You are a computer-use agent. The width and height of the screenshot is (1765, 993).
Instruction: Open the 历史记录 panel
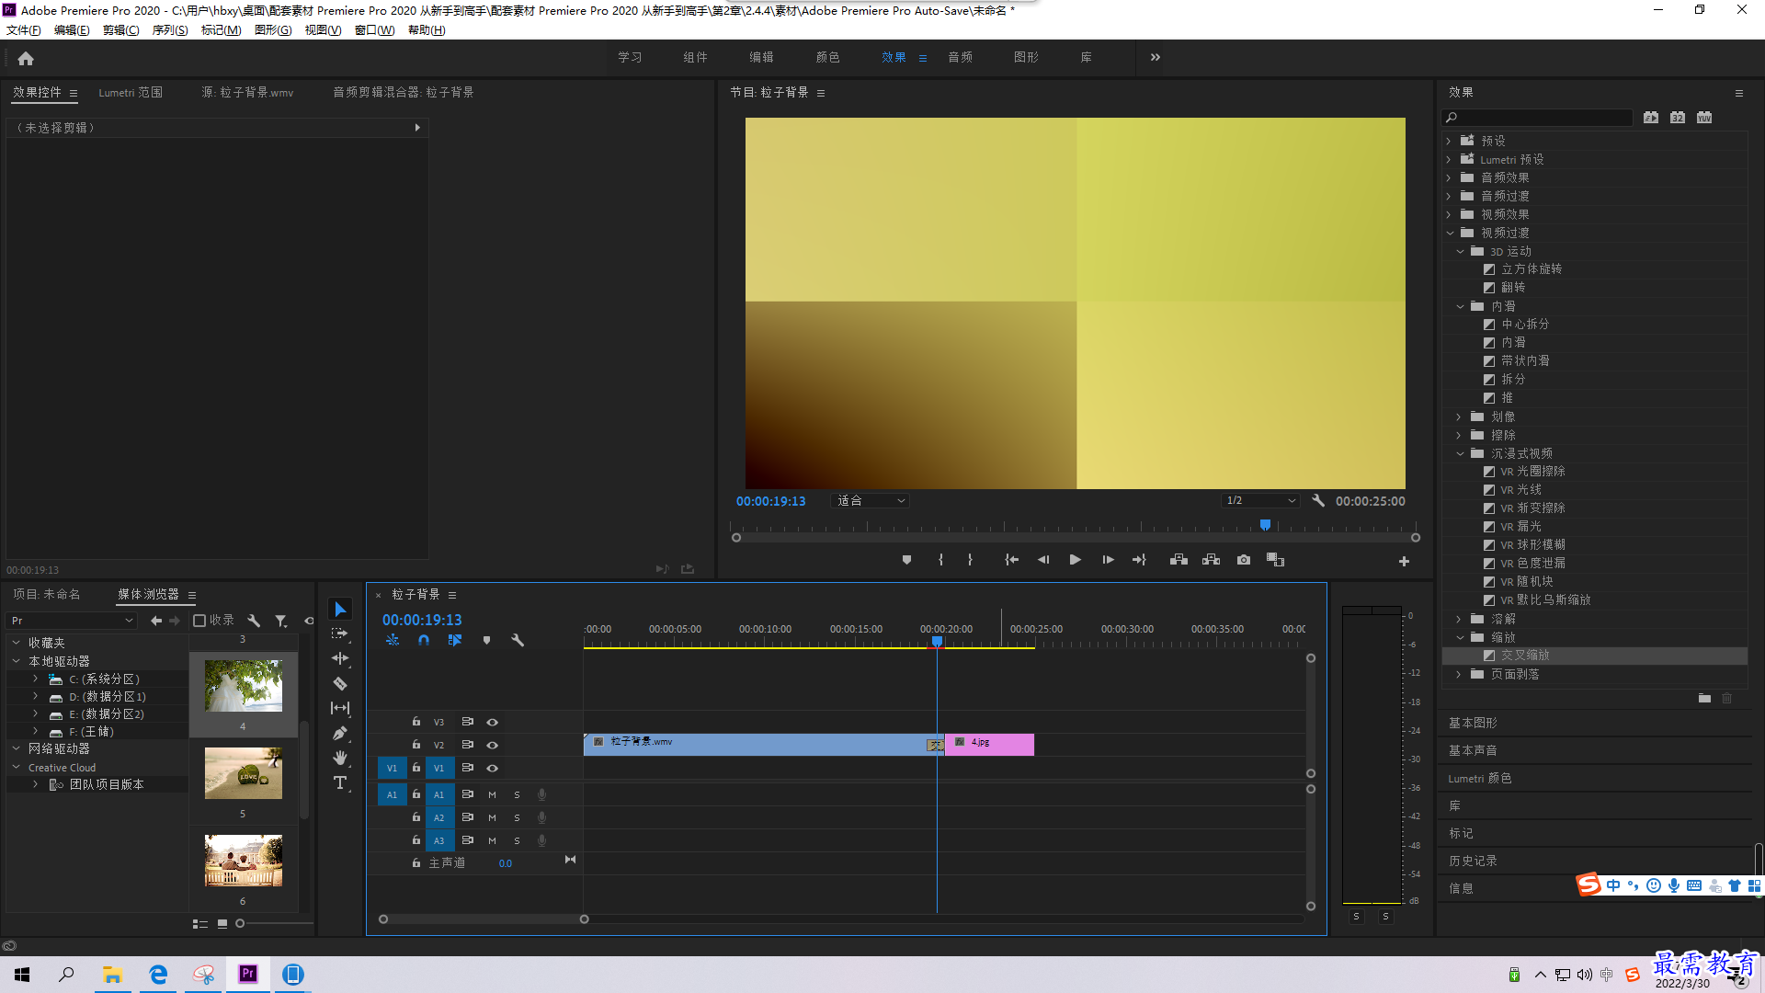pos(1473,862)
